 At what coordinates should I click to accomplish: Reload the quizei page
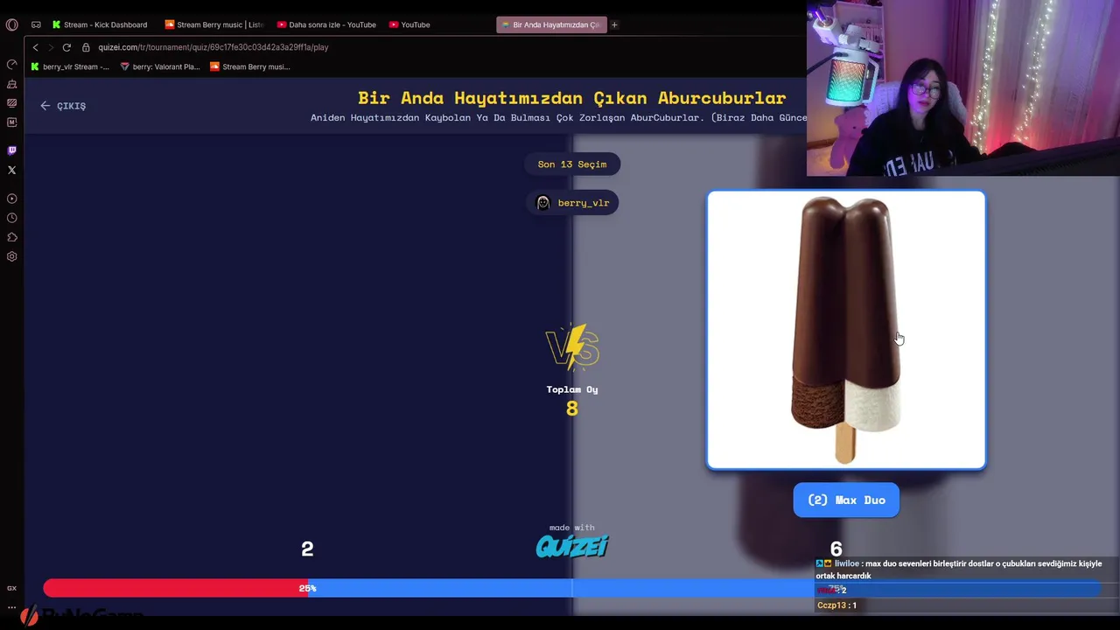click(x=66, y=47)
